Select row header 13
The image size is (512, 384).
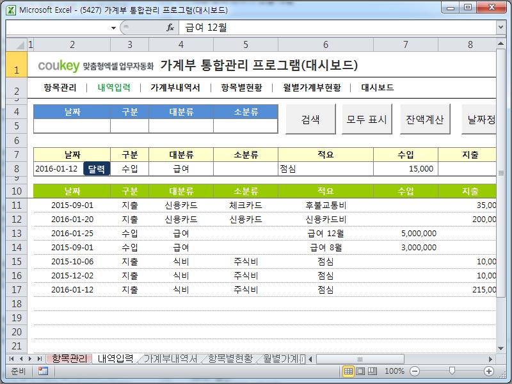point(17,234)
